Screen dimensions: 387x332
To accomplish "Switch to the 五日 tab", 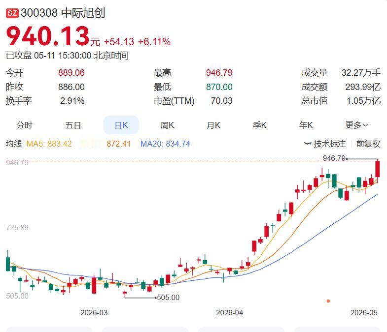I will point(73,125).
